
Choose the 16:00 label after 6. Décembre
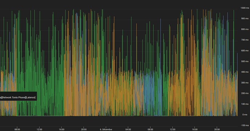point(195,130)
